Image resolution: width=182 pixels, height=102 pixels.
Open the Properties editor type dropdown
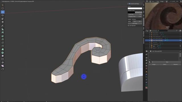147,51
